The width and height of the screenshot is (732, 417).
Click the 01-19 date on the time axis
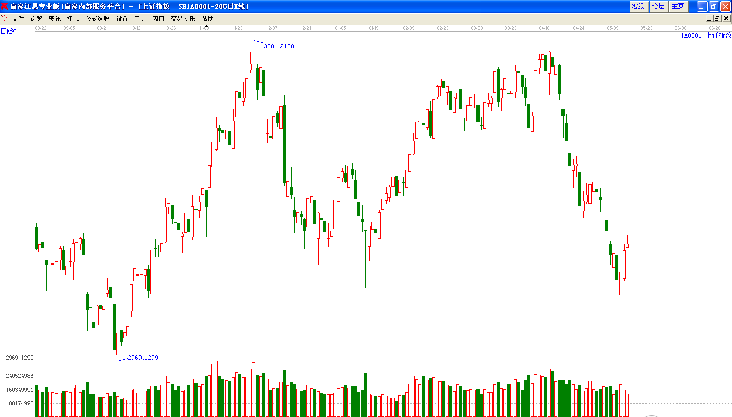(374, 28)
